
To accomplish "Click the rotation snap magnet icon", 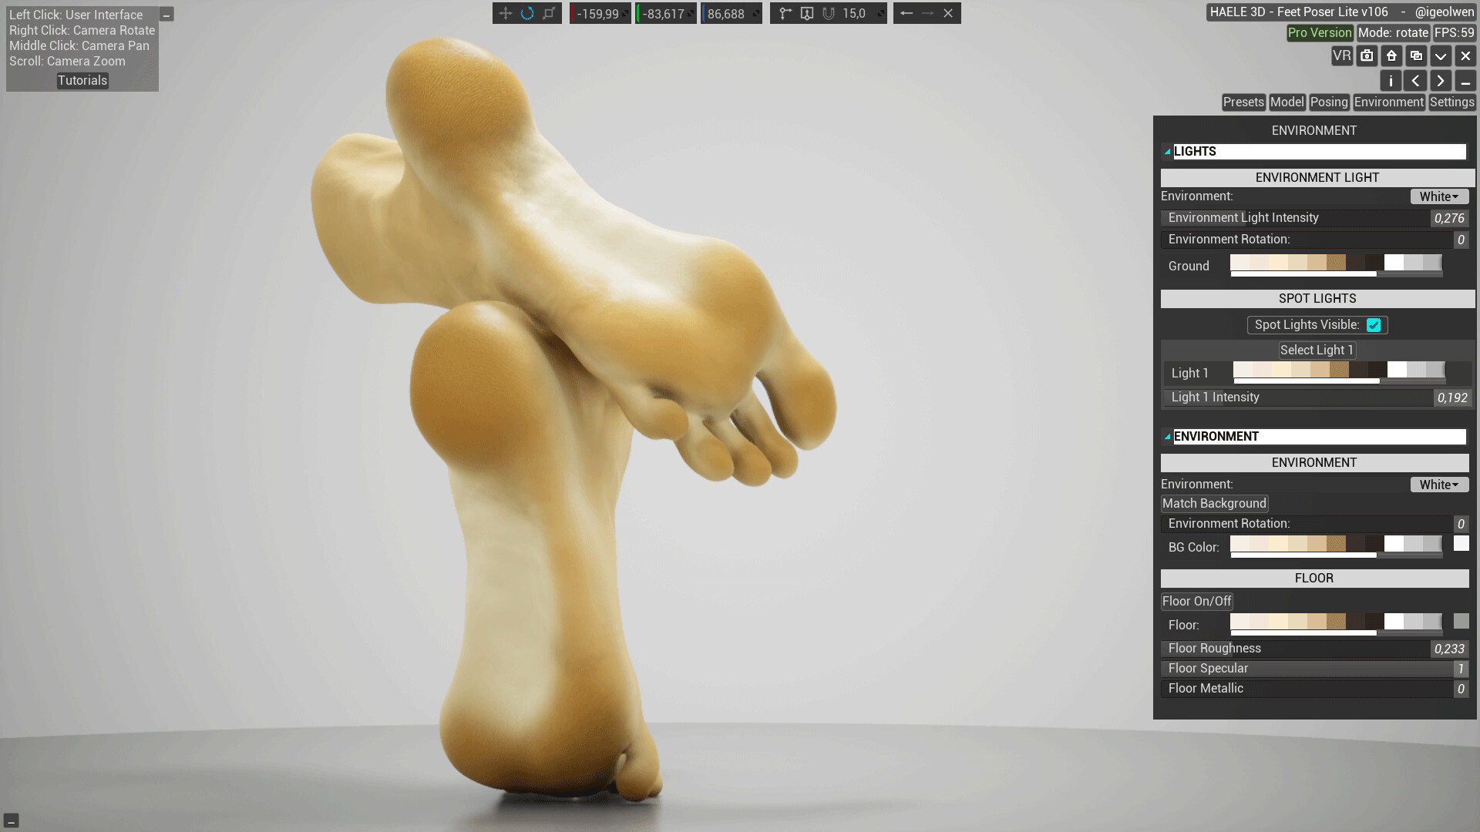I will tap(829, 13).
